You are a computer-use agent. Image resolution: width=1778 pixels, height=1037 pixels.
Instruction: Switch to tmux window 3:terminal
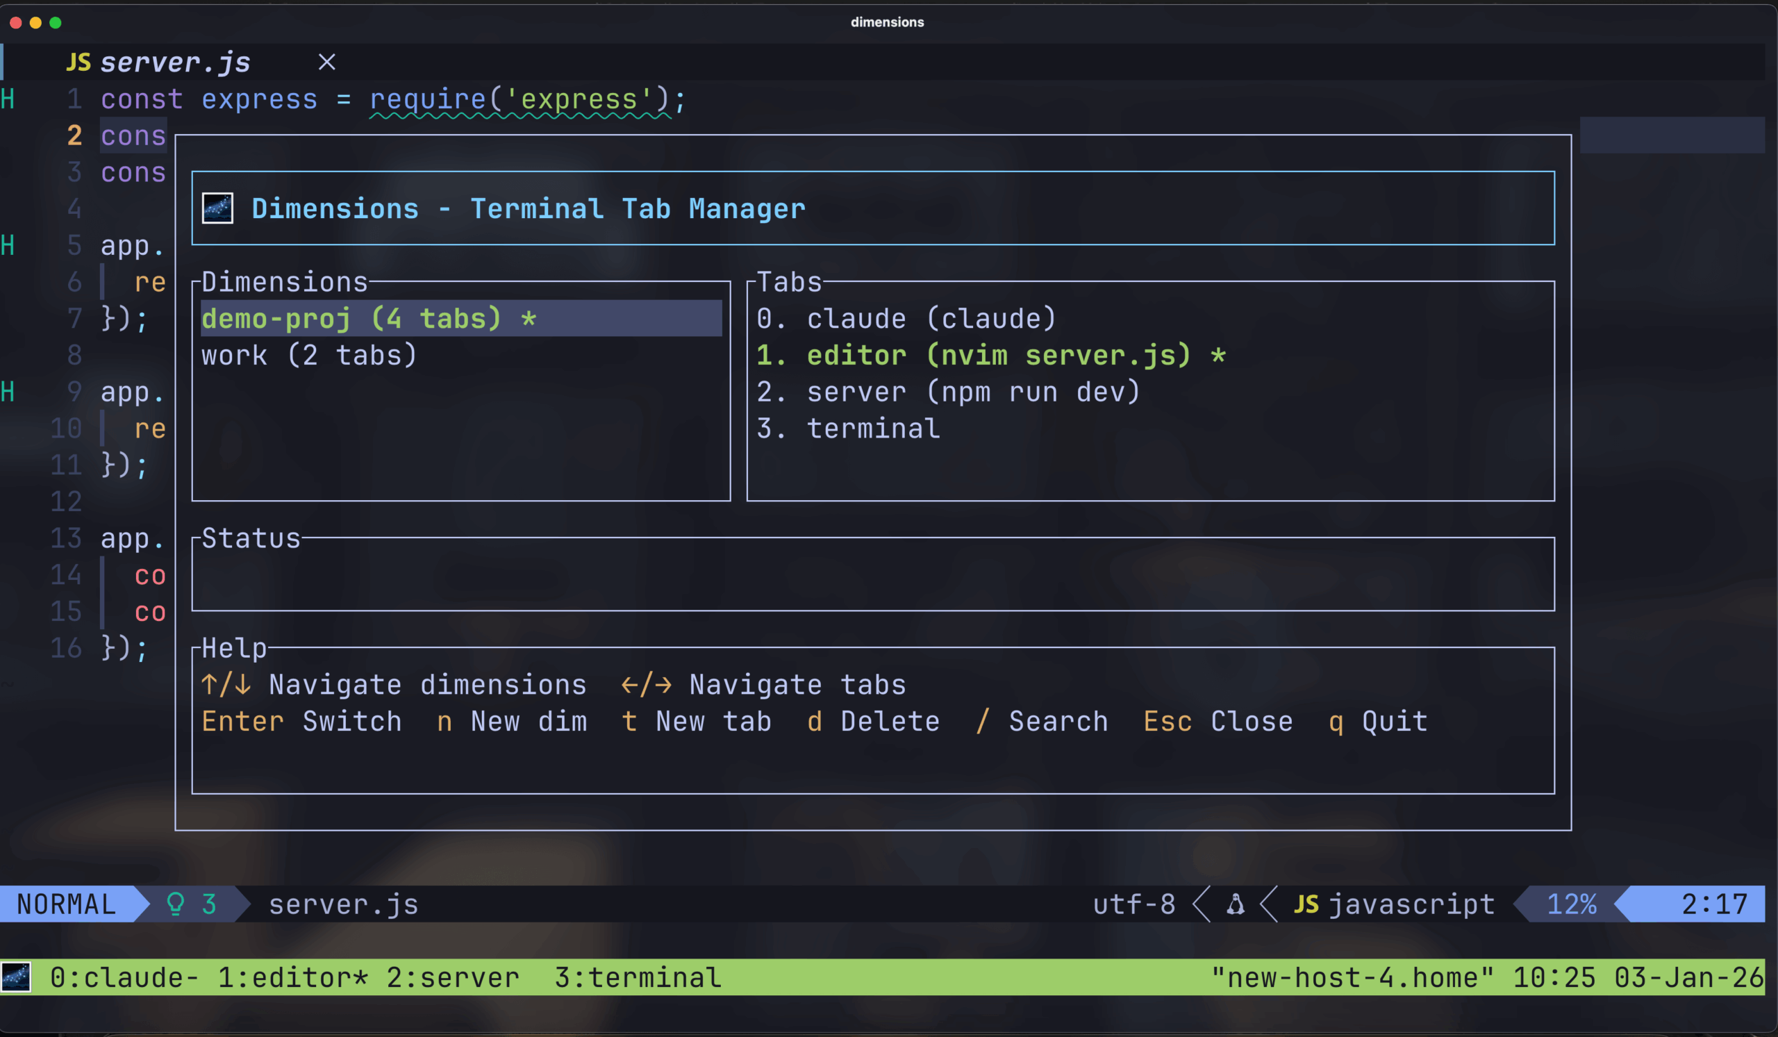(637, 978)
